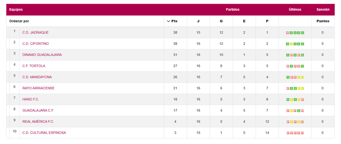Click the red P badge in HARO F.C.'s row
This screenshot has height=144, width=341.
pos(302,99)
